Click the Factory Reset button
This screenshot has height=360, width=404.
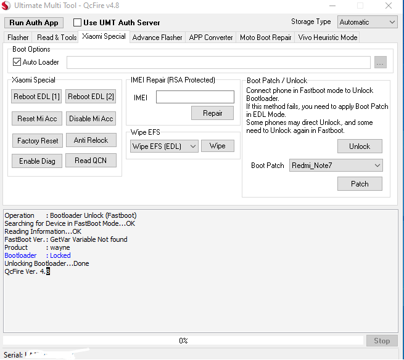[38, 141]
